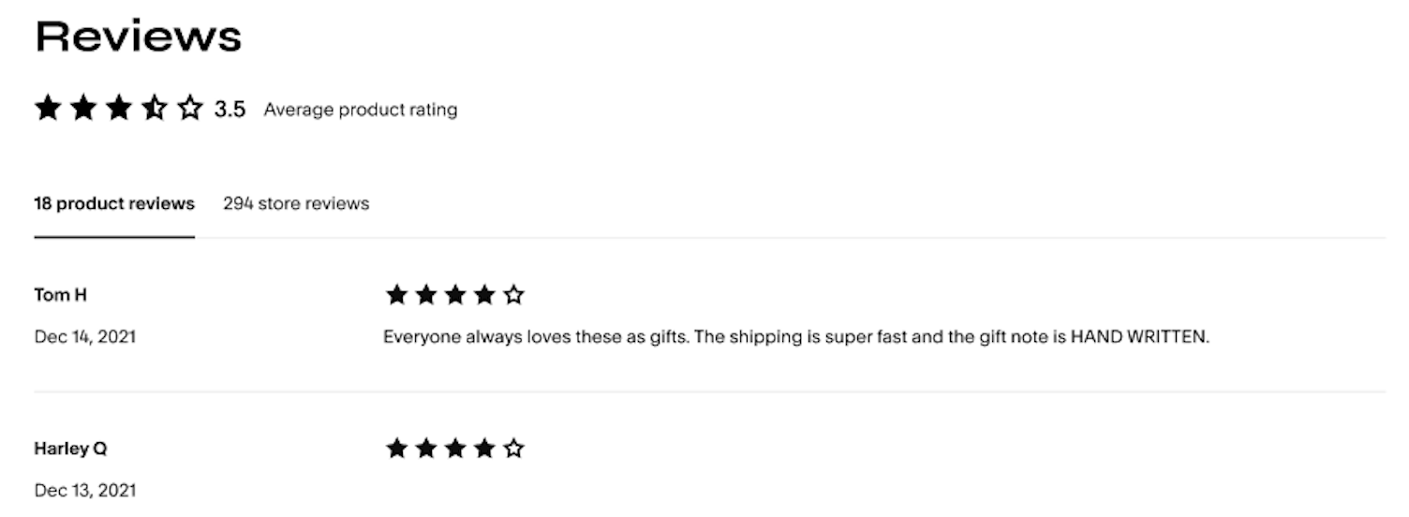Click the Dec 13, 2021 review date
Image resolution: width=1409 pixels, height=517 pixels.
pyautogui.click(x=85, y=490)
